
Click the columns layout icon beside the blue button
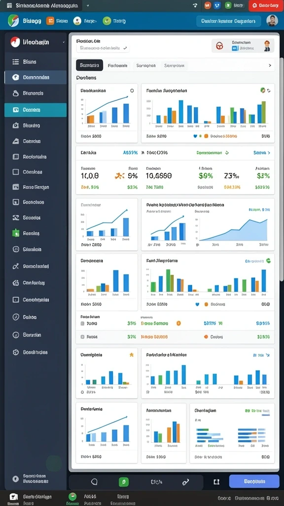click(216, 482)
